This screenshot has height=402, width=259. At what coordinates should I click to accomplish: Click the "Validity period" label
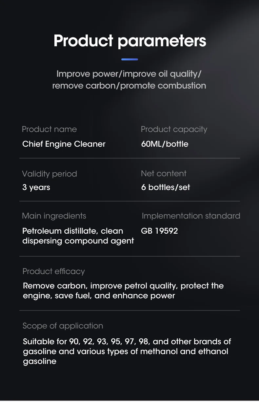[x=49, y=174]
